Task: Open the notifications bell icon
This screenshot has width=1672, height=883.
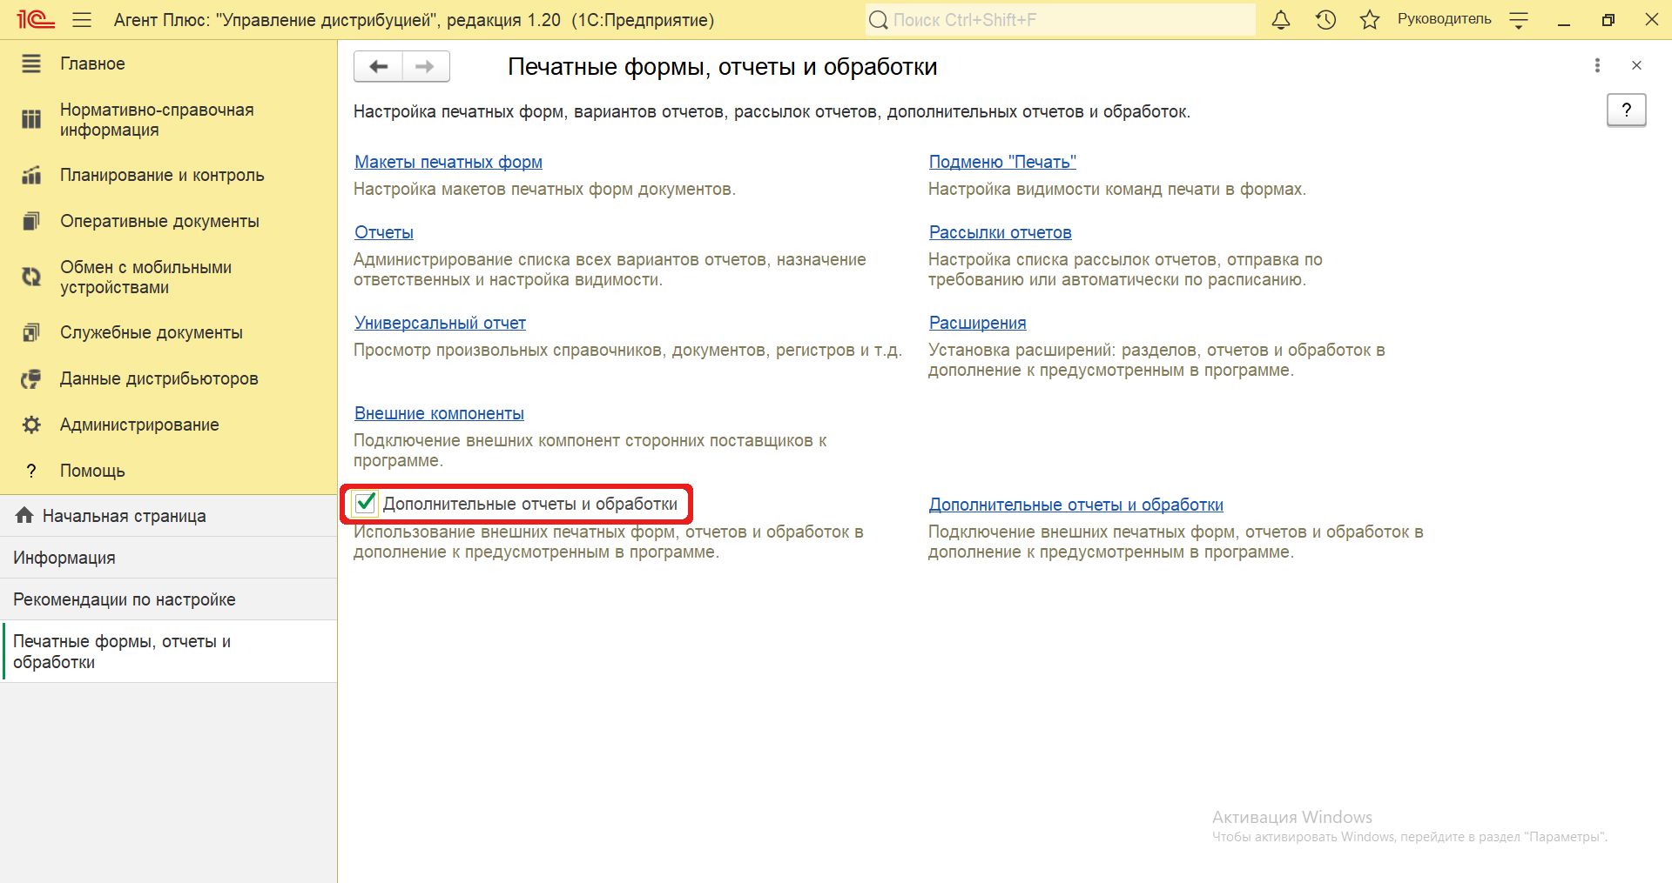Action: click(x=1280, y=20)
